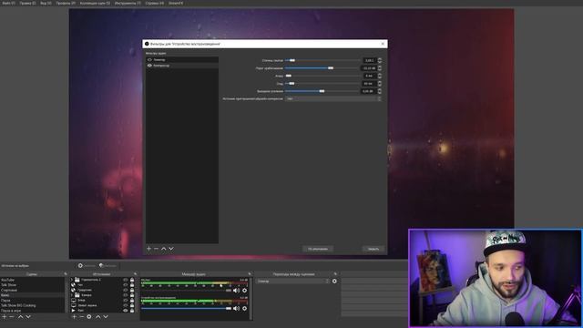Hide the Захват экрана source
The width and height of the screenshot is (583, 328).
[126, 305]
